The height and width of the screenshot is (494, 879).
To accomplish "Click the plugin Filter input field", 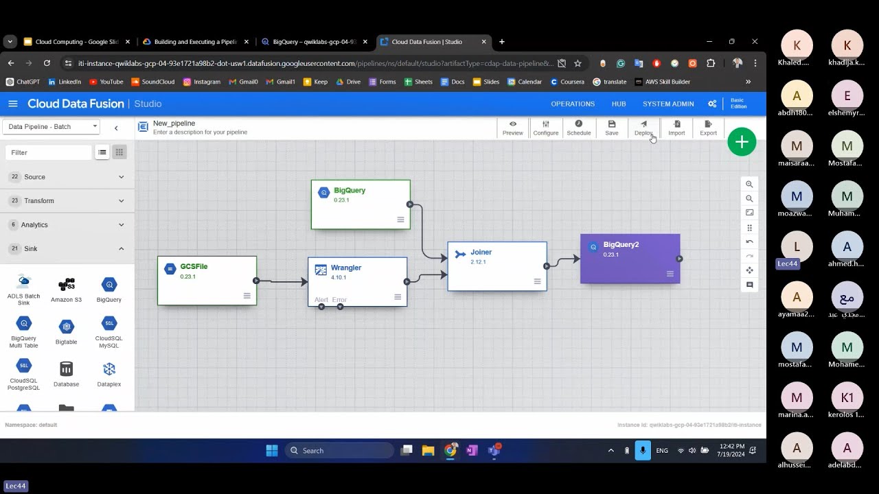I will pyautogui.click(x=48, y=152).
